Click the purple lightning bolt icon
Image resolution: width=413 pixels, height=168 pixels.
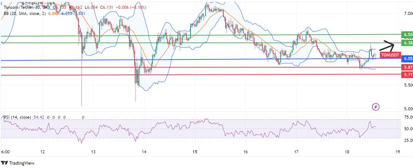pyautogui.click(x=375, y=107)
